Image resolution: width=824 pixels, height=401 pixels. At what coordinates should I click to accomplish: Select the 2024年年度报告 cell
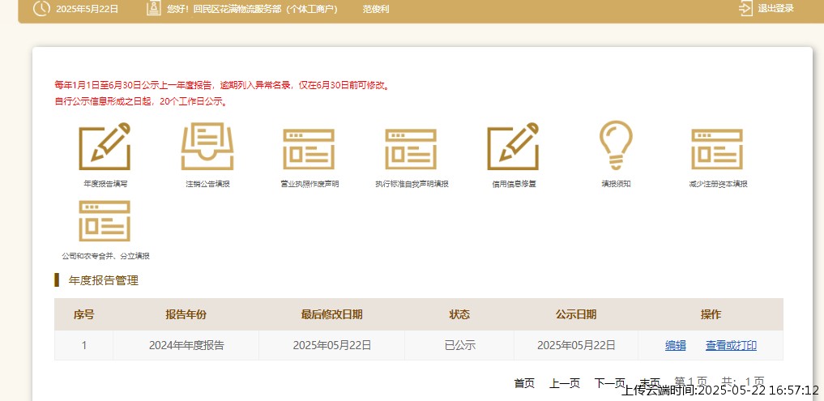coord(186,345)
